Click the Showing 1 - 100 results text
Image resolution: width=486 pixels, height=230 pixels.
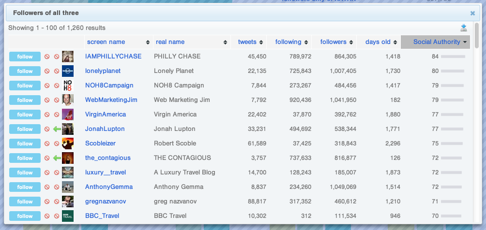coord(57,28)
